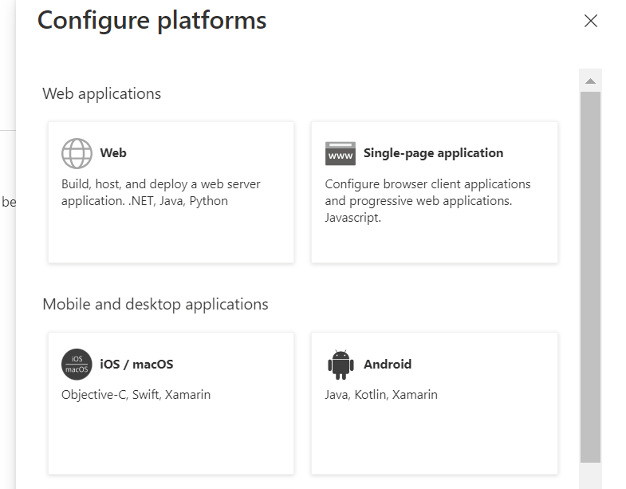Click the 'Mobile and desktop applications' heading

pyautogui.click(x=155, y=304)
